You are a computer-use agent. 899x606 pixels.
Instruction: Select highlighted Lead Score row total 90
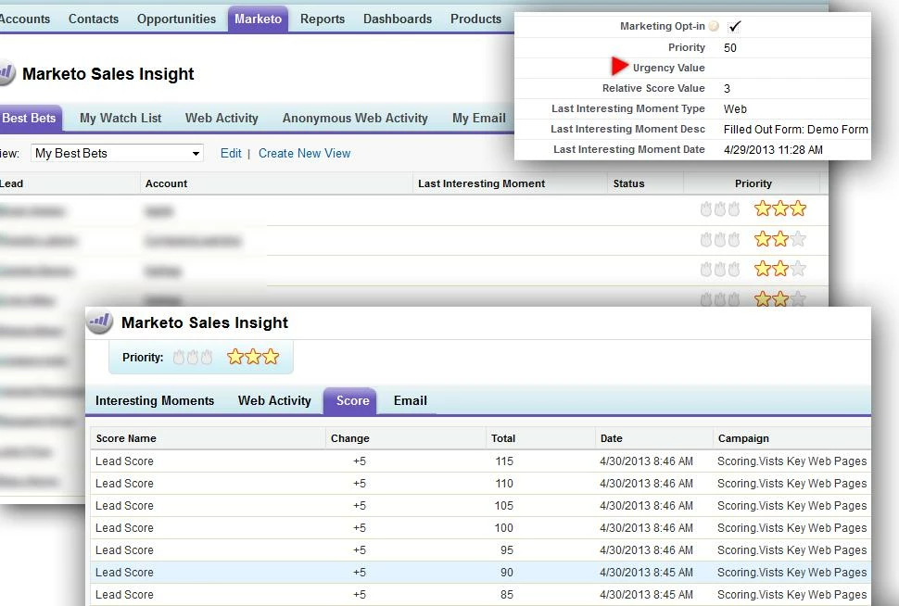[480, 572]
